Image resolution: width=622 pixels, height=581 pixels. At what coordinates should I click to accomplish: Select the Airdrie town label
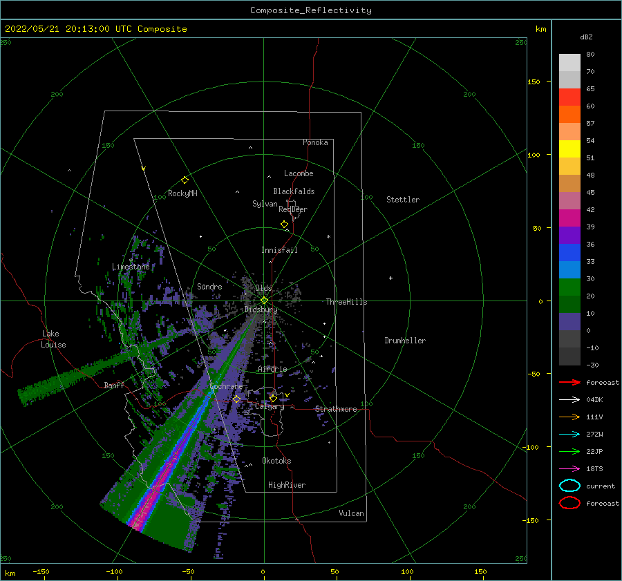coord(272,369)
